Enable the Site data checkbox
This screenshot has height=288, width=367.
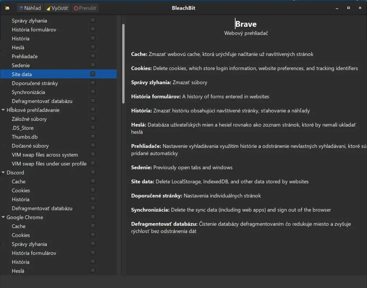[x=93, y=74]
